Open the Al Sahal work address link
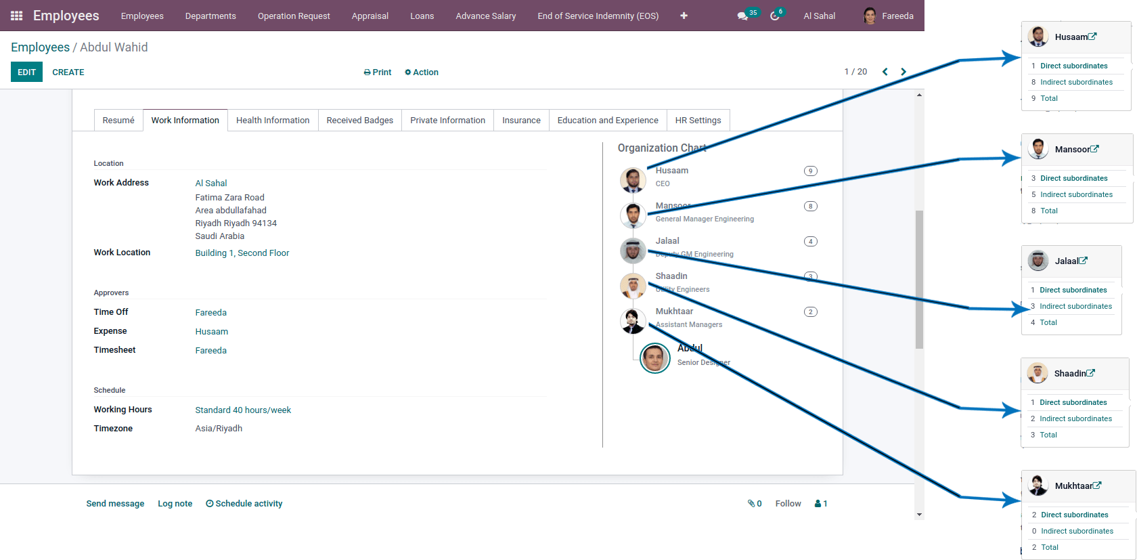 tap(211, 183)
